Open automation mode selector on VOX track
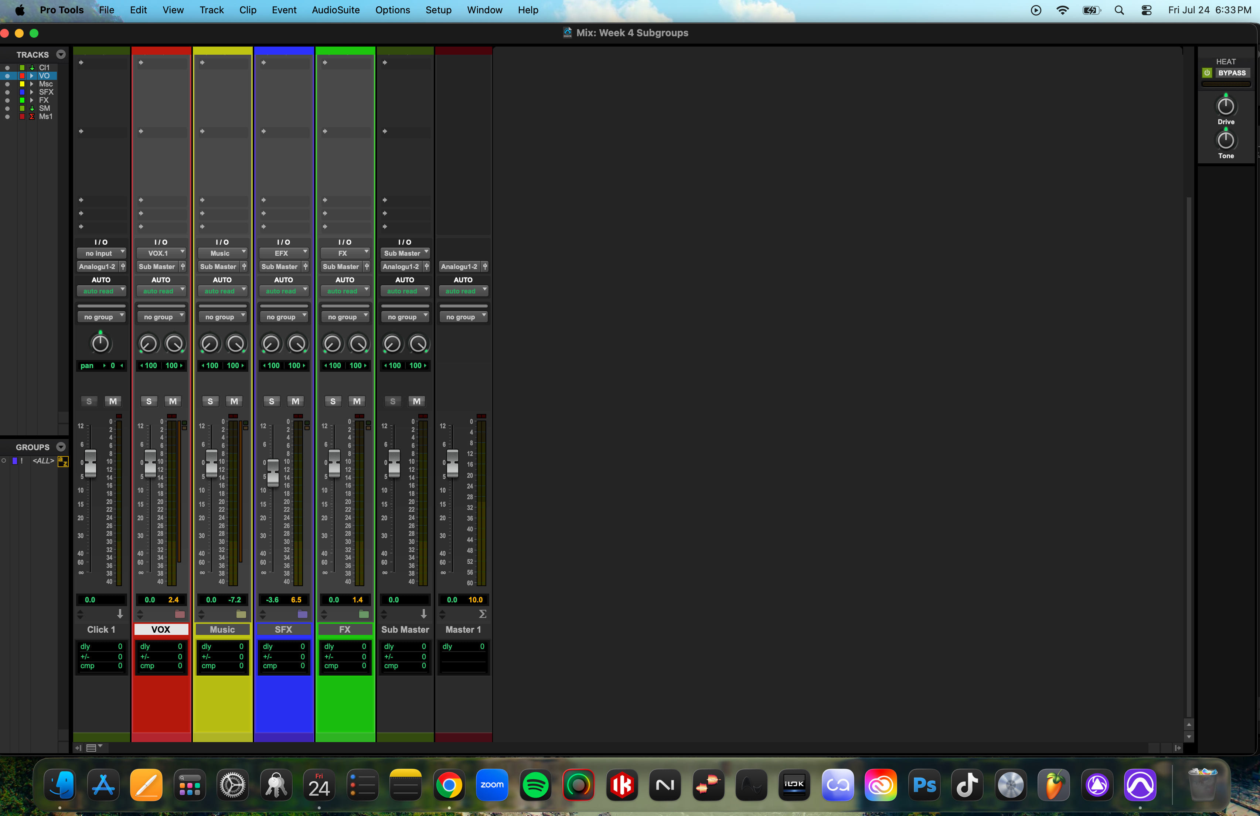 pyautogui.click(x=161, y=291)
